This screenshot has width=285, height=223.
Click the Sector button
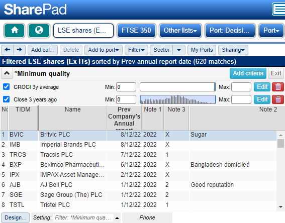point(161,50)
